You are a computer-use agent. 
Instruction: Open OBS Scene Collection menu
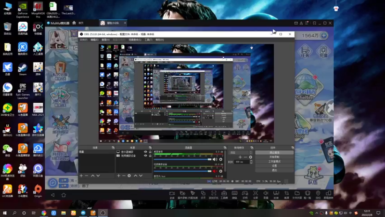135,40
